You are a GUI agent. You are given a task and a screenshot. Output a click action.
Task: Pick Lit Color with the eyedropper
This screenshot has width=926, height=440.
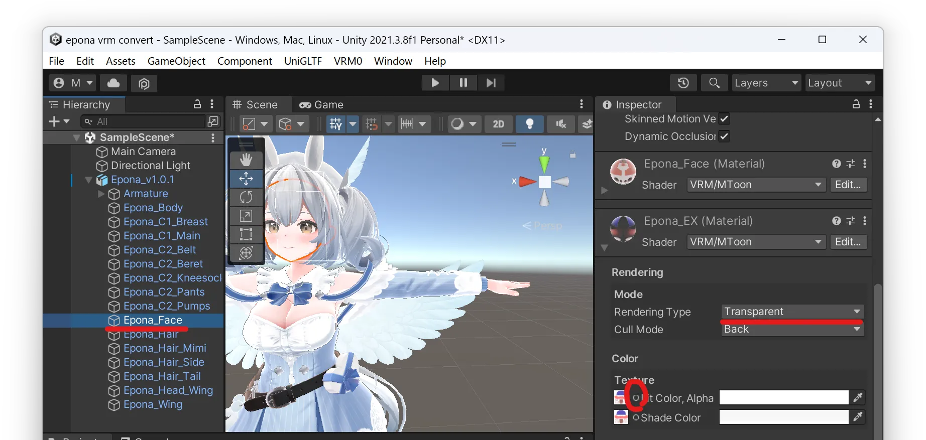(858, 397)
